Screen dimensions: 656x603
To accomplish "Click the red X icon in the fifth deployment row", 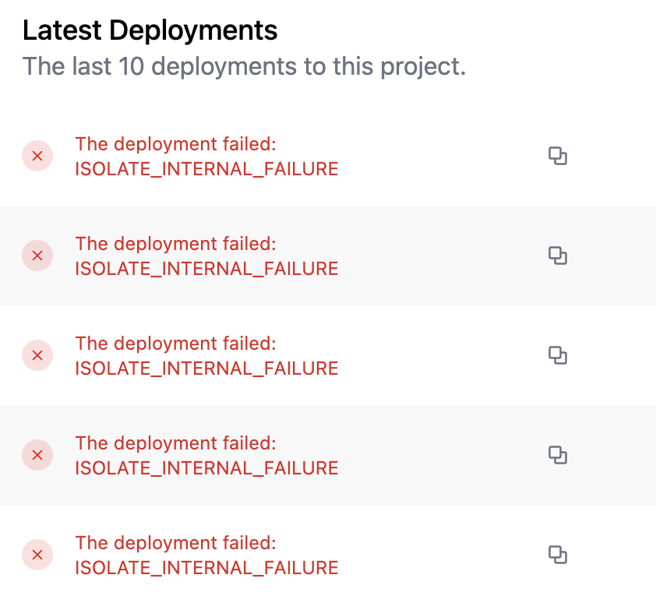I will (37, 555).
